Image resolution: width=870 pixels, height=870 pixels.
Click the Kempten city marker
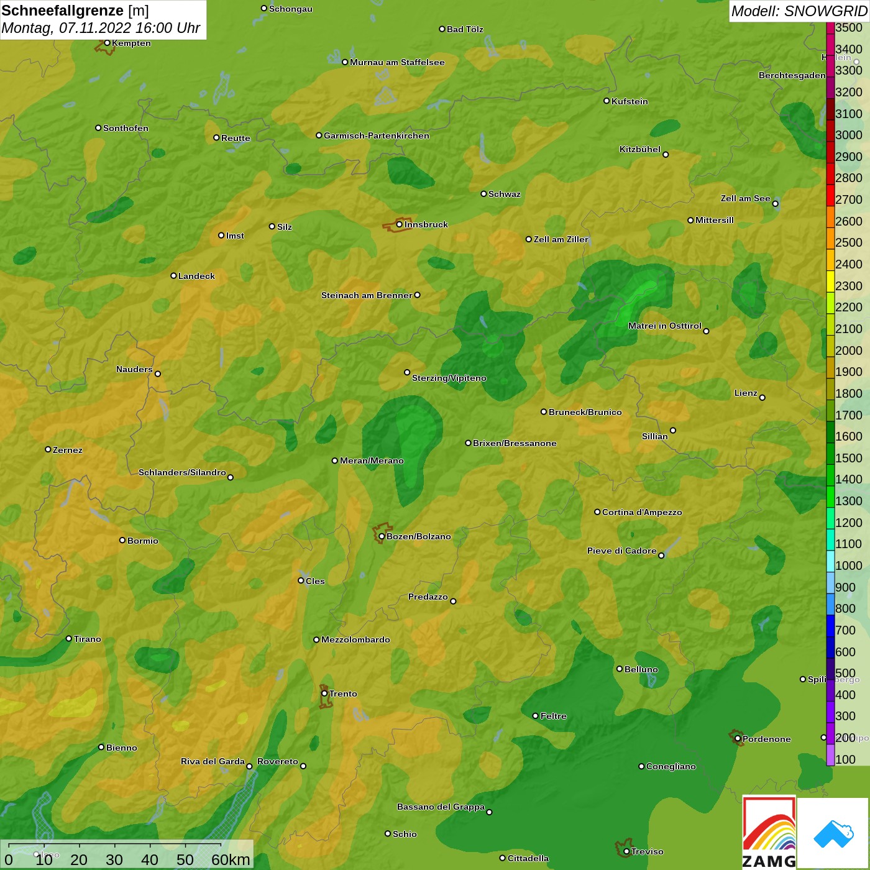[107, 43]
